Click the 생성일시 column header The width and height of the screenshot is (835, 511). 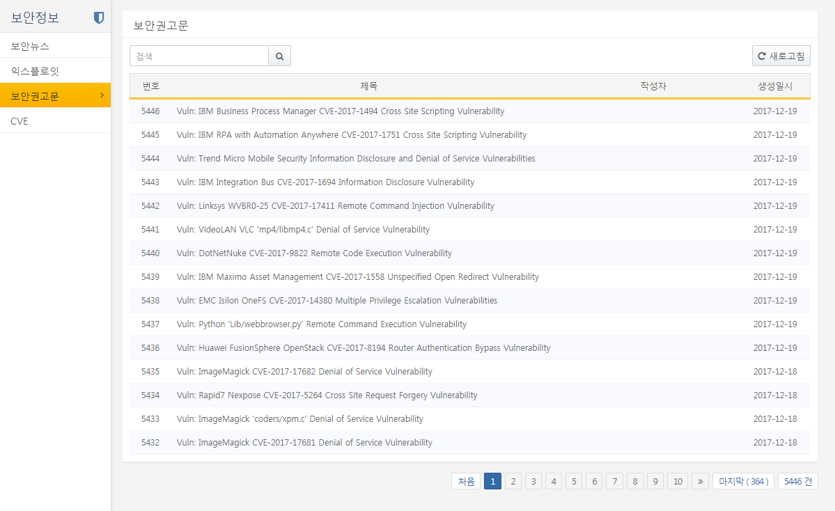[775, 86]
